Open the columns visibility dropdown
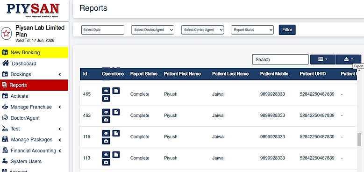364x172 pixels. point(323,59)
